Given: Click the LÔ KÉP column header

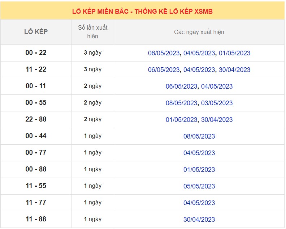Looking at the screenshot, I should 36,32.
